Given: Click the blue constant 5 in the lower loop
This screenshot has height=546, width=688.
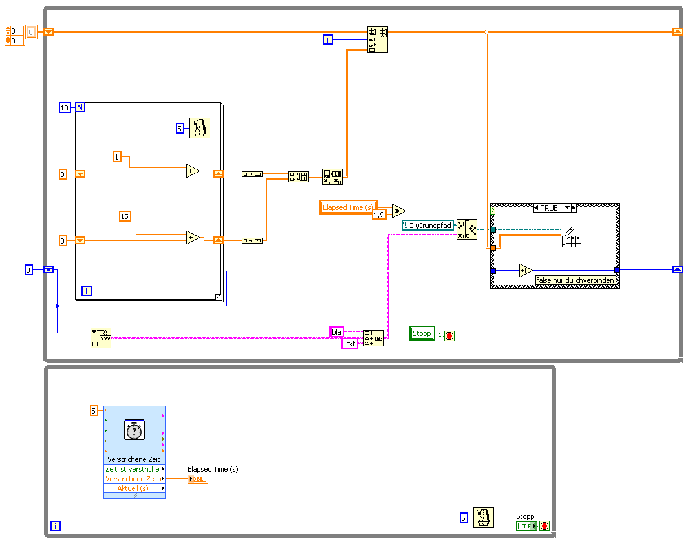Looking at the screenshot, I should (x=464, y=518).
